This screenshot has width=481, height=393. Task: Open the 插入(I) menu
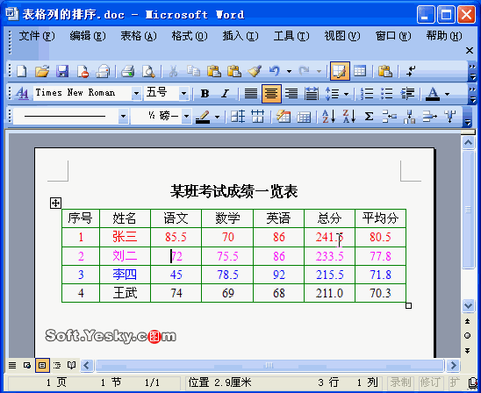click(240, 36)
